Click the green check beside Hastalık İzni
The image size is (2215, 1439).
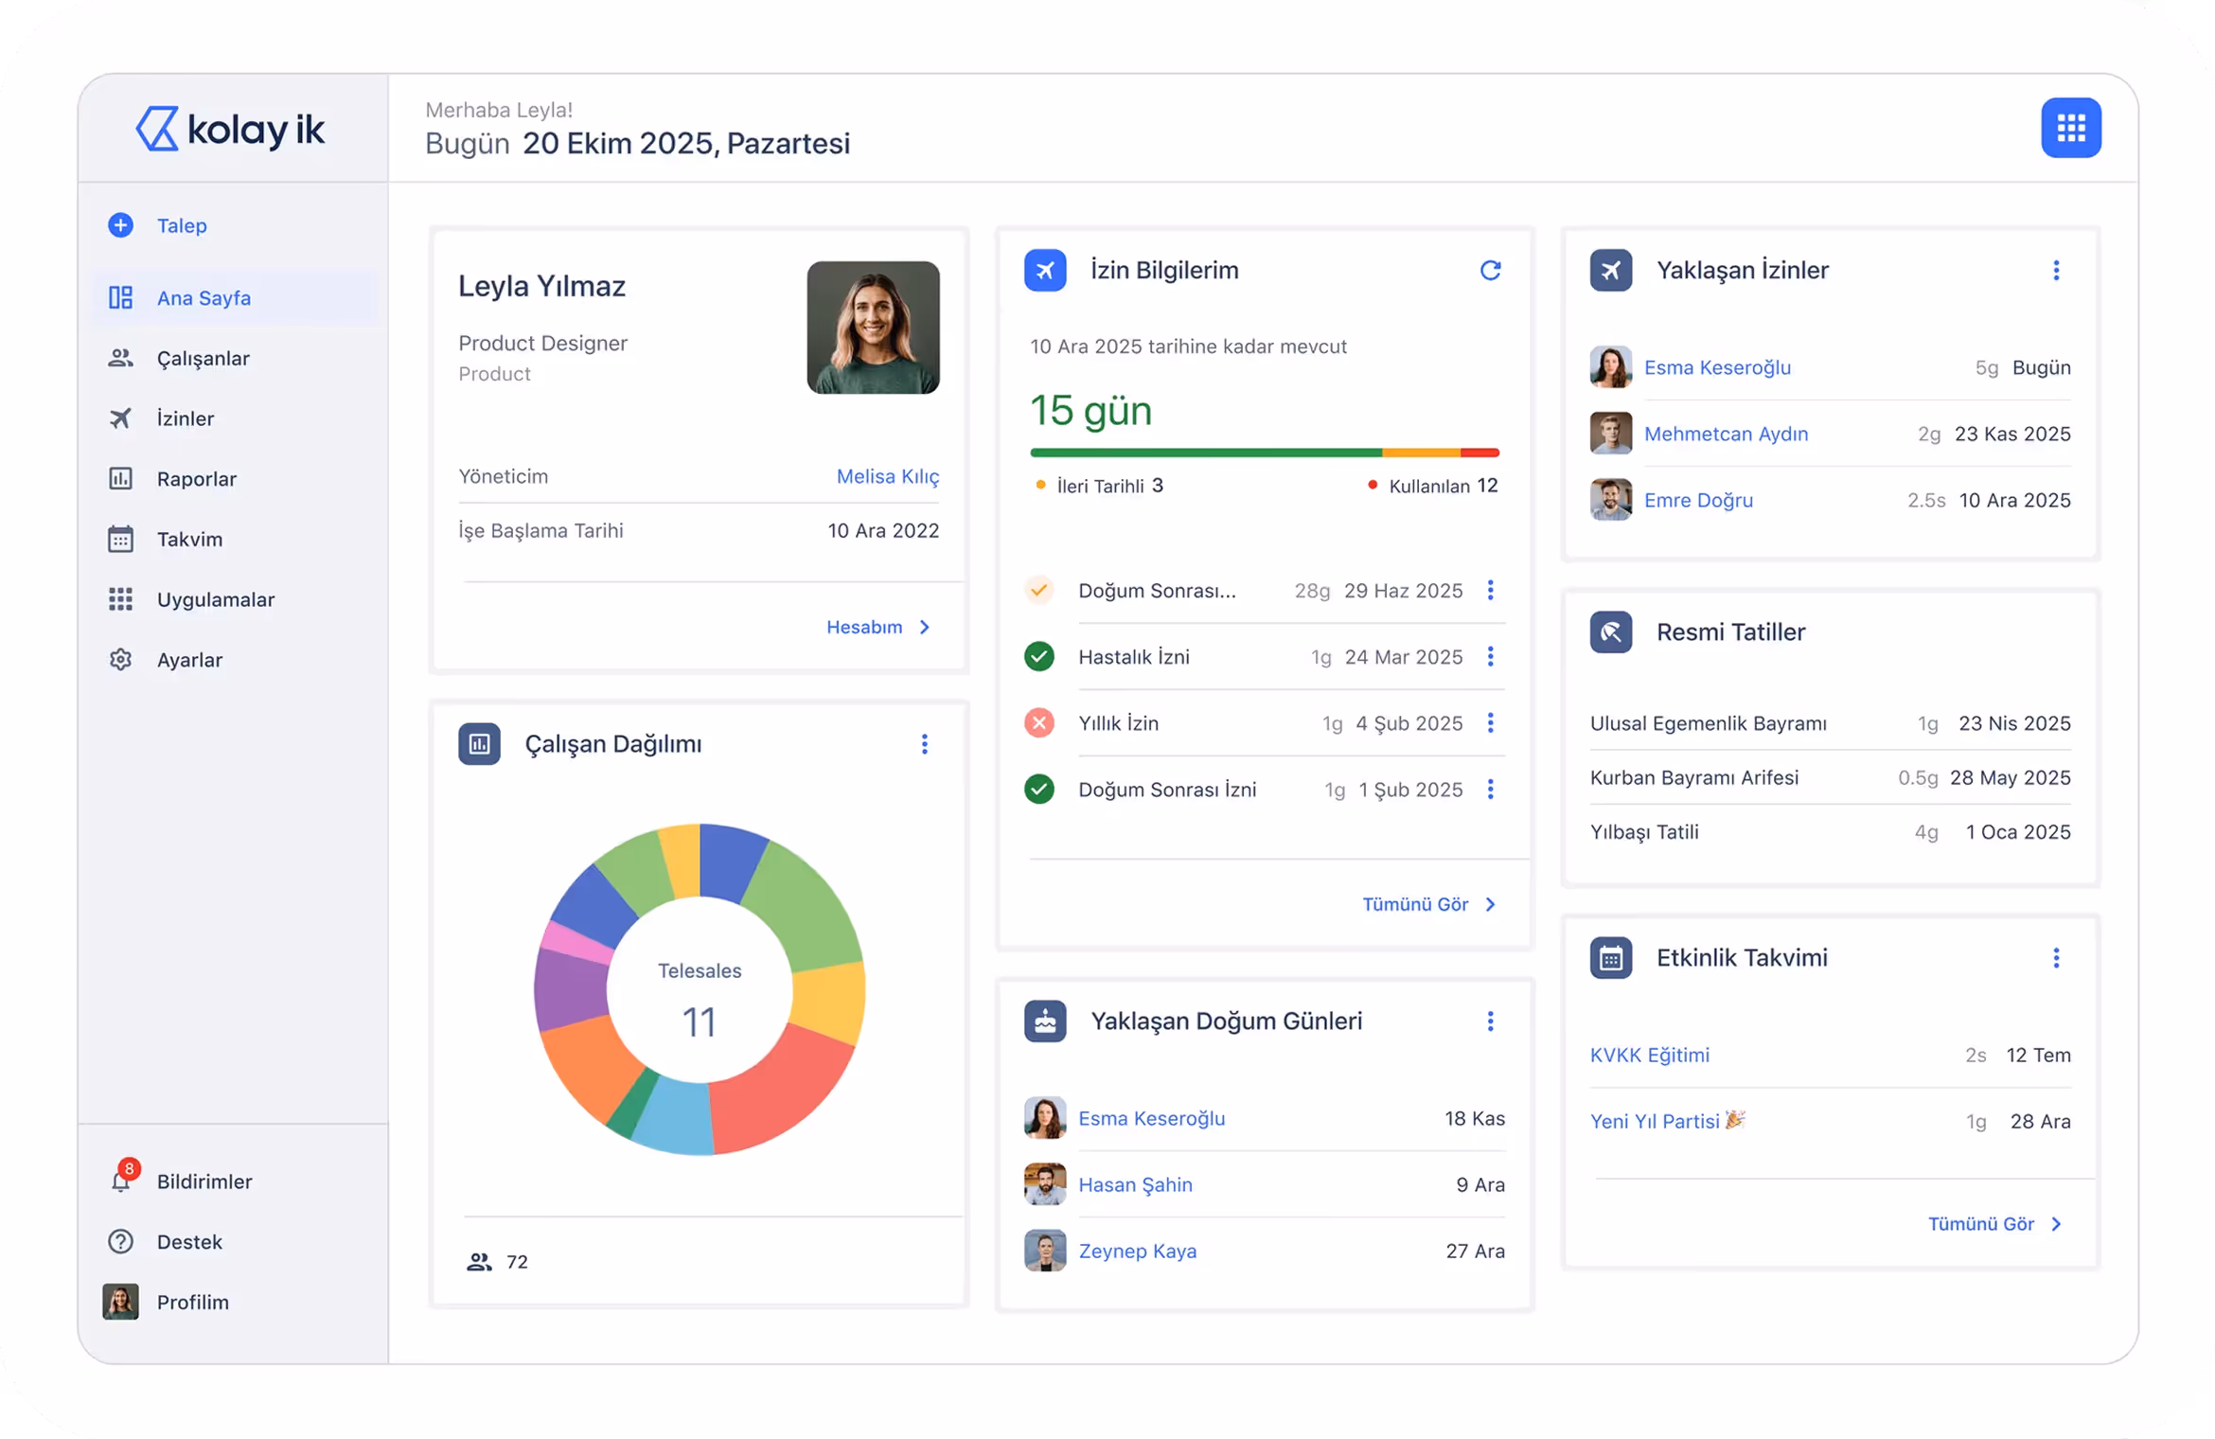[x=1039, y=656]
